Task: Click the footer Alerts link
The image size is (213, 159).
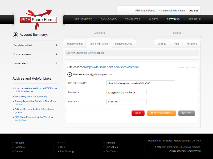Action: point(177,141)
